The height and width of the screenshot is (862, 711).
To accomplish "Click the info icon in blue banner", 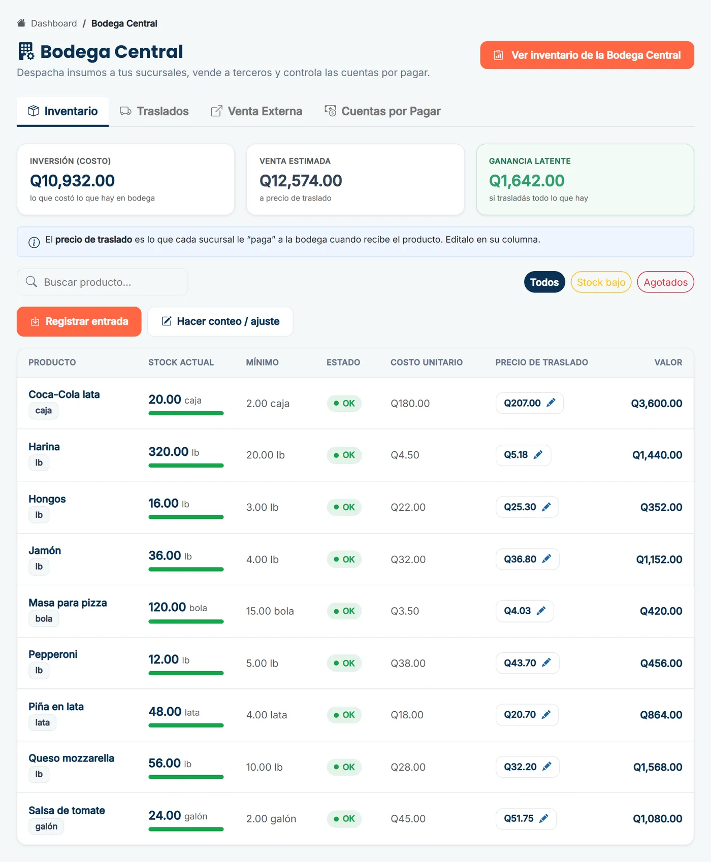I will (x=34, y=242).
